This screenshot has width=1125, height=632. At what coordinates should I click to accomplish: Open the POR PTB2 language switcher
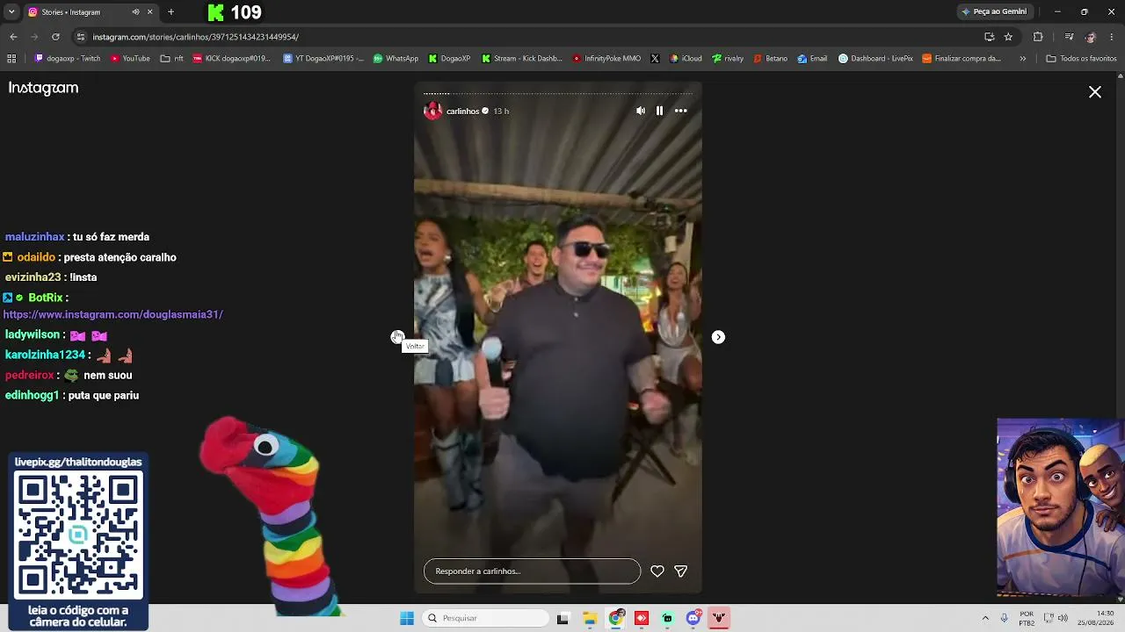[x=1027, y=618]
